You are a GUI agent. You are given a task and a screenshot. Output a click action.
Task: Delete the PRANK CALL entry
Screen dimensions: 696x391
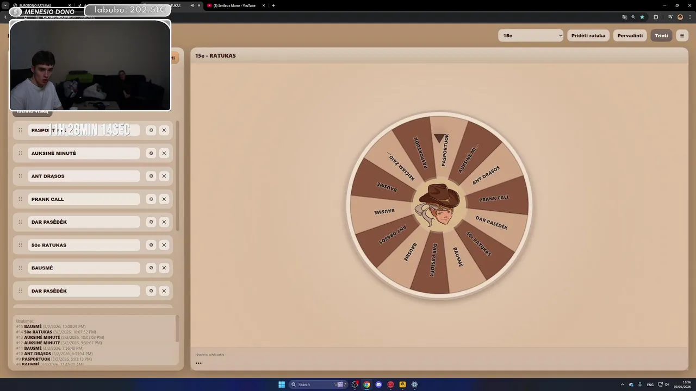[x=164, y=199]
